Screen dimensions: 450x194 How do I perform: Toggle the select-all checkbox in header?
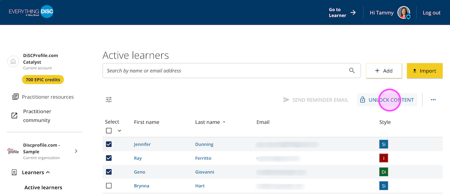tap(109, 131)
